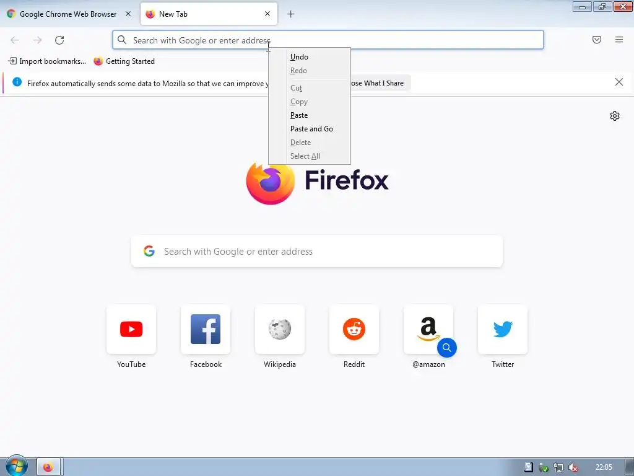Click the back navigation arrow

[15, 40]
